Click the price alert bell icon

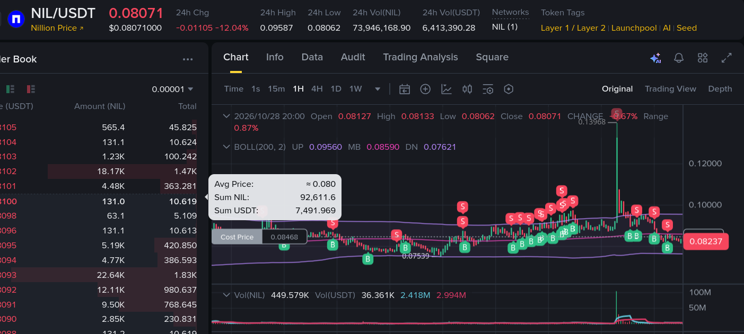[679, 58]
